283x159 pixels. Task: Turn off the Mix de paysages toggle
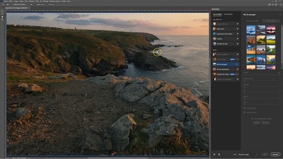[x=237, y=64]
